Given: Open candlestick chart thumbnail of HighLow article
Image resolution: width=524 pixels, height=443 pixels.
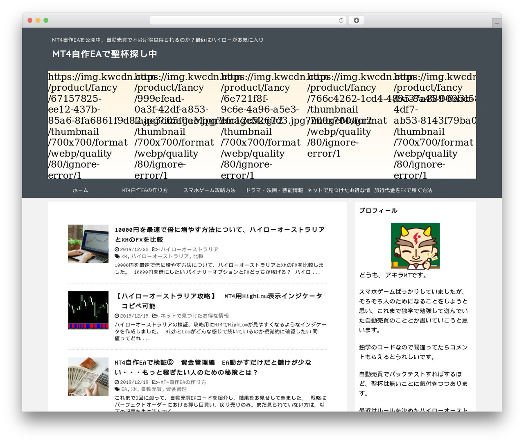Looking at the screenshot, I should click(88, 310).
